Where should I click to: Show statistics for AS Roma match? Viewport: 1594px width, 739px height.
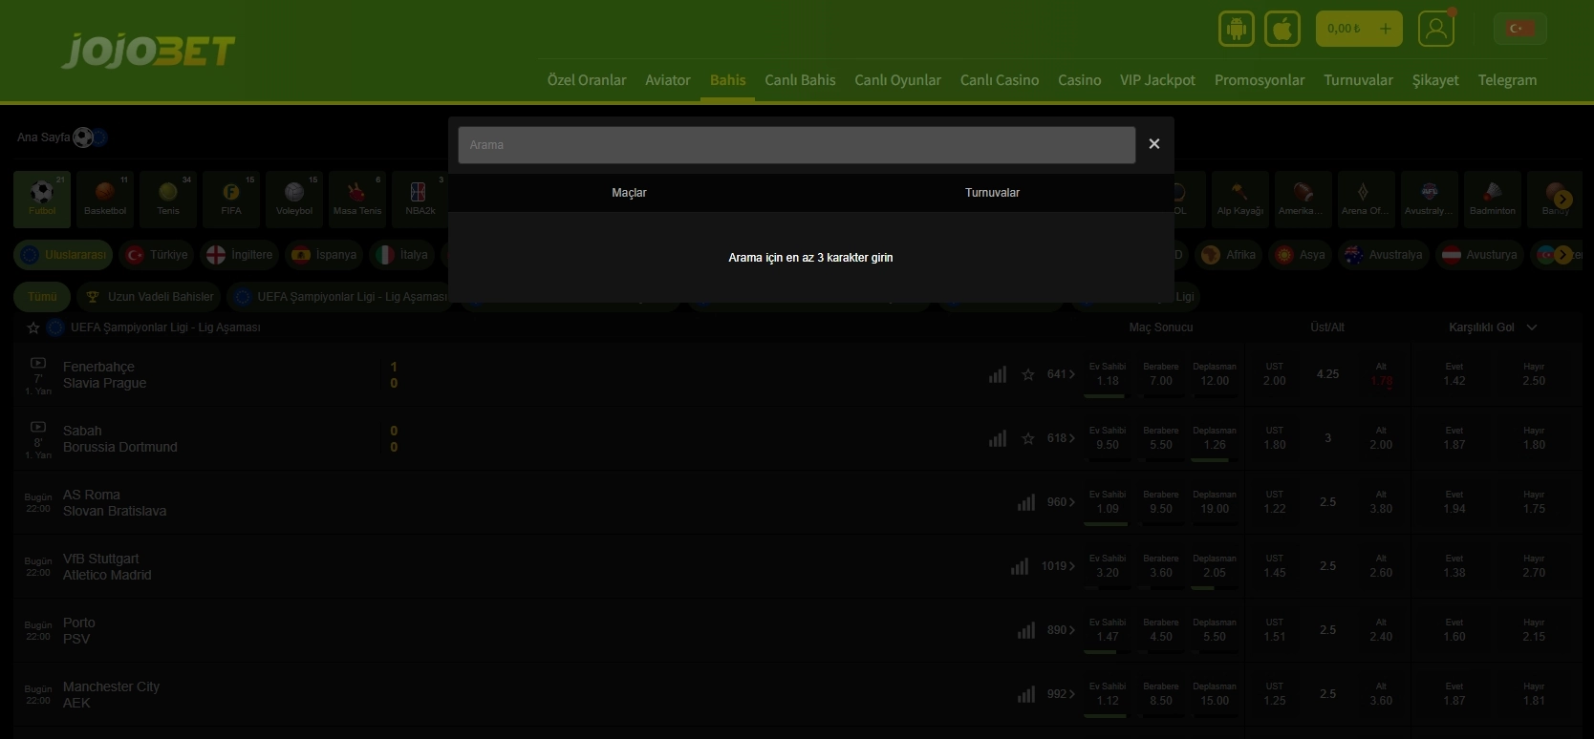(1026, 502)
